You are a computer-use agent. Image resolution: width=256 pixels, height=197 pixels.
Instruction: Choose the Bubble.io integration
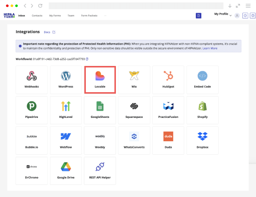tap(32, 141)
